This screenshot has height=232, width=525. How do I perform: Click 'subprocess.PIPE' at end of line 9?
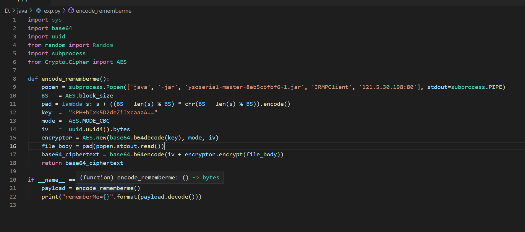pos(477,87)
